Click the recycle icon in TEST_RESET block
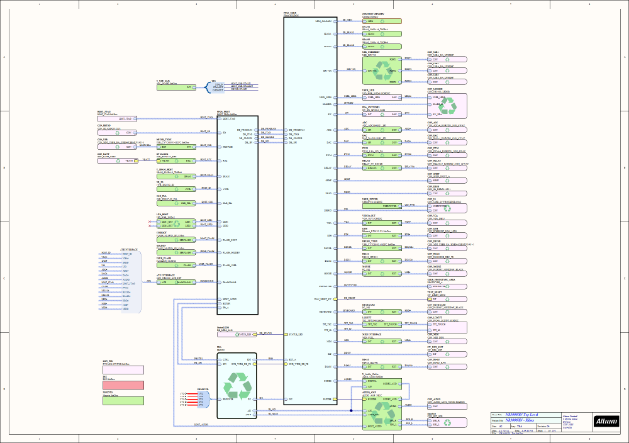 pyautogui.click(x=447, y=300)
